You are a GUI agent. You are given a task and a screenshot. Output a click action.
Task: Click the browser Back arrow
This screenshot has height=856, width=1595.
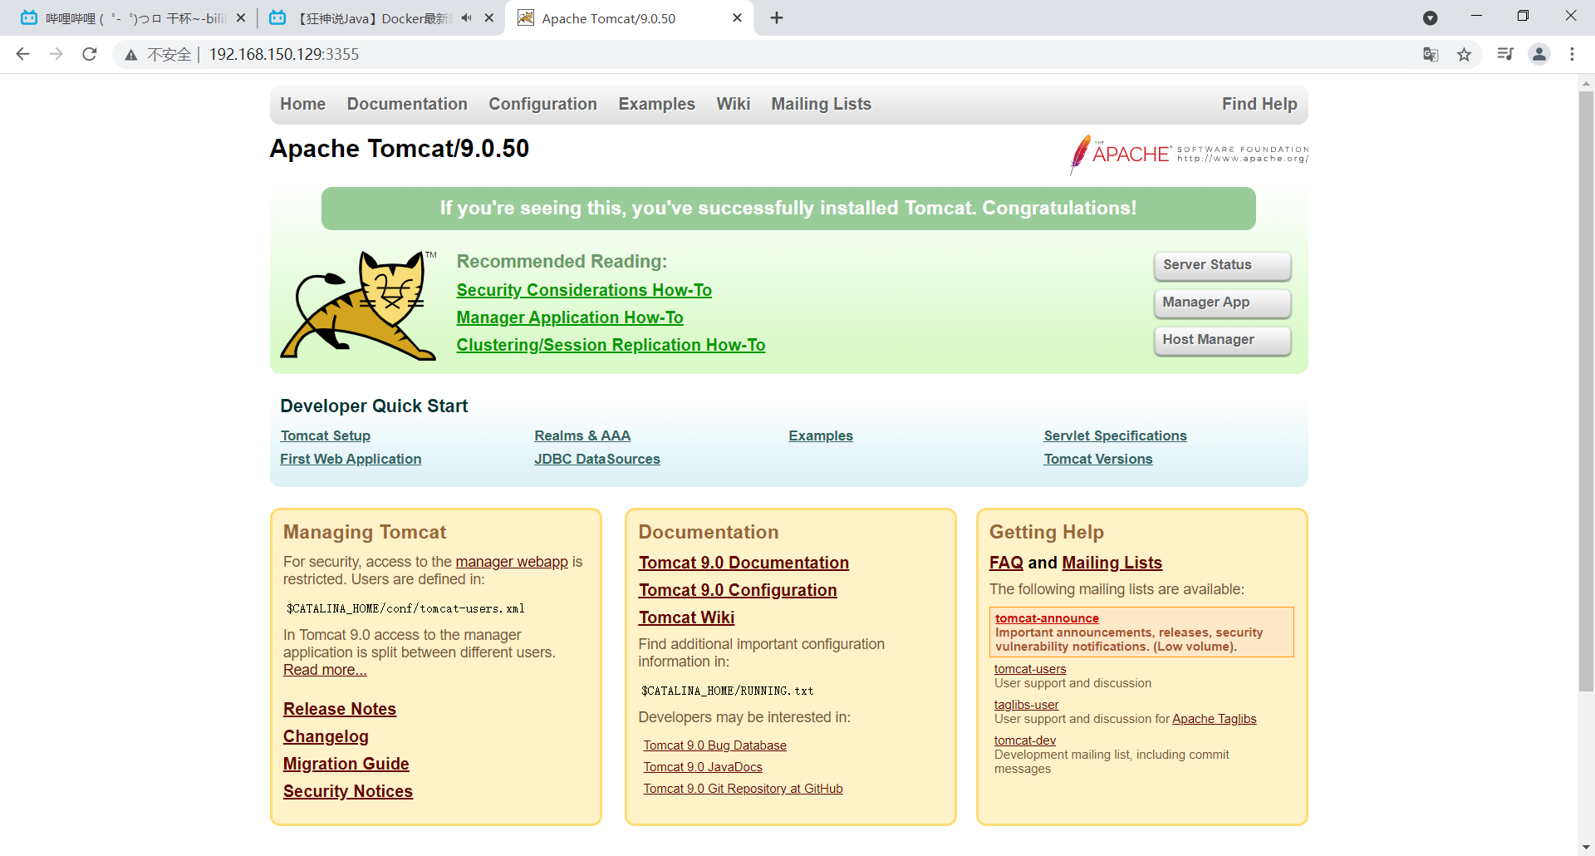pos(22,54)
